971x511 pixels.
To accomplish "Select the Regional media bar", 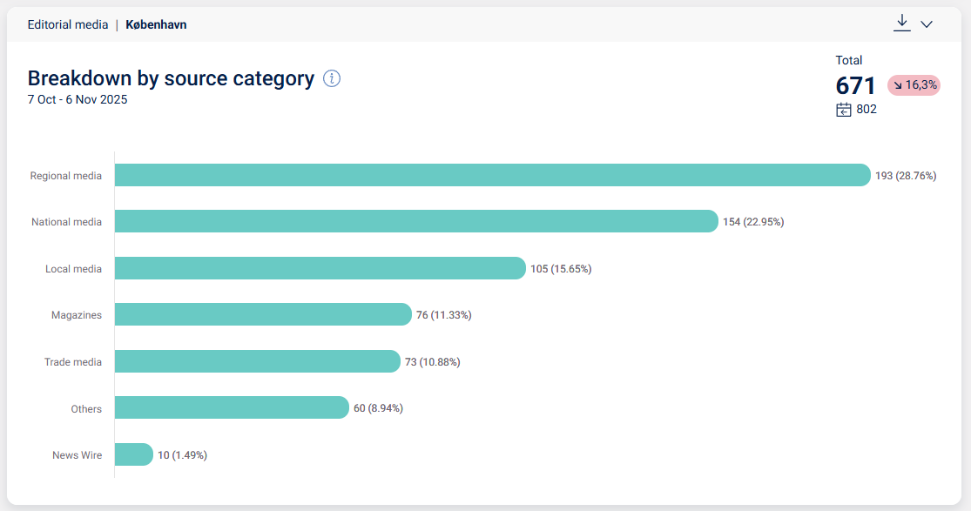I will point(492,175).
